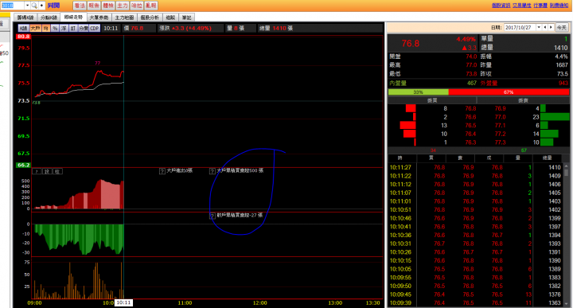Click the green 33% inner volume bar

[418, 92]
